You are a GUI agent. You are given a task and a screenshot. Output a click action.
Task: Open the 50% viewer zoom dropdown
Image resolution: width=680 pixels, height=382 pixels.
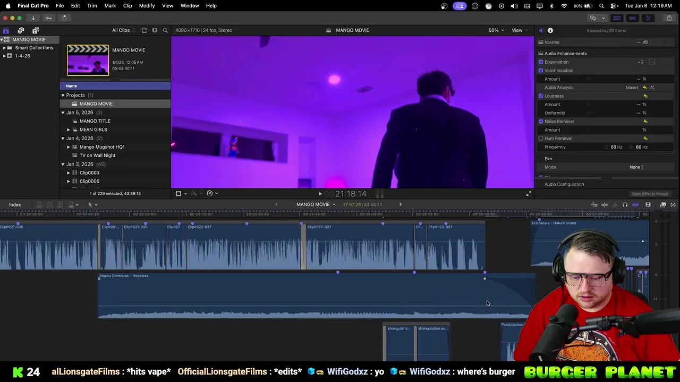(x=496, y=30)
